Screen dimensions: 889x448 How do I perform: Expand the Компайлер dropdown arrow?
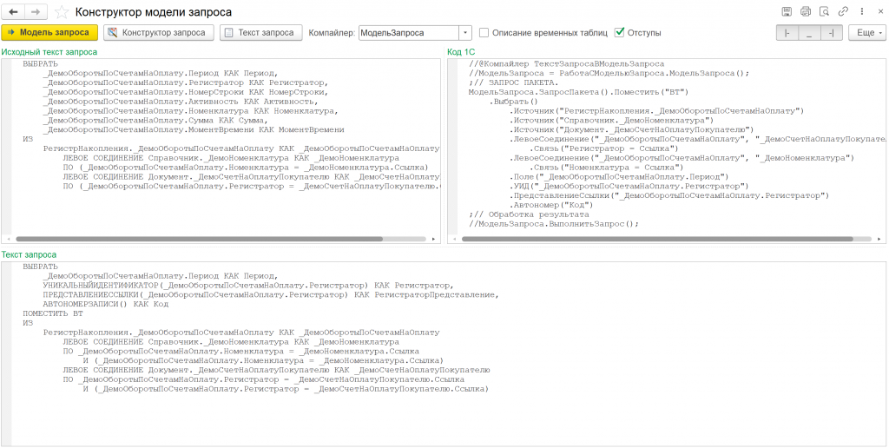(465, 33)
